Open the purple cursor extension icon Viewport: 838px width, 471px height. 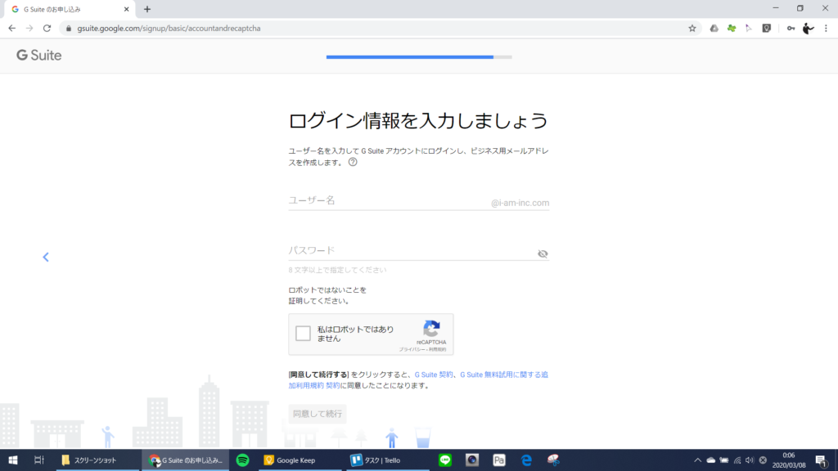[749, 29]
